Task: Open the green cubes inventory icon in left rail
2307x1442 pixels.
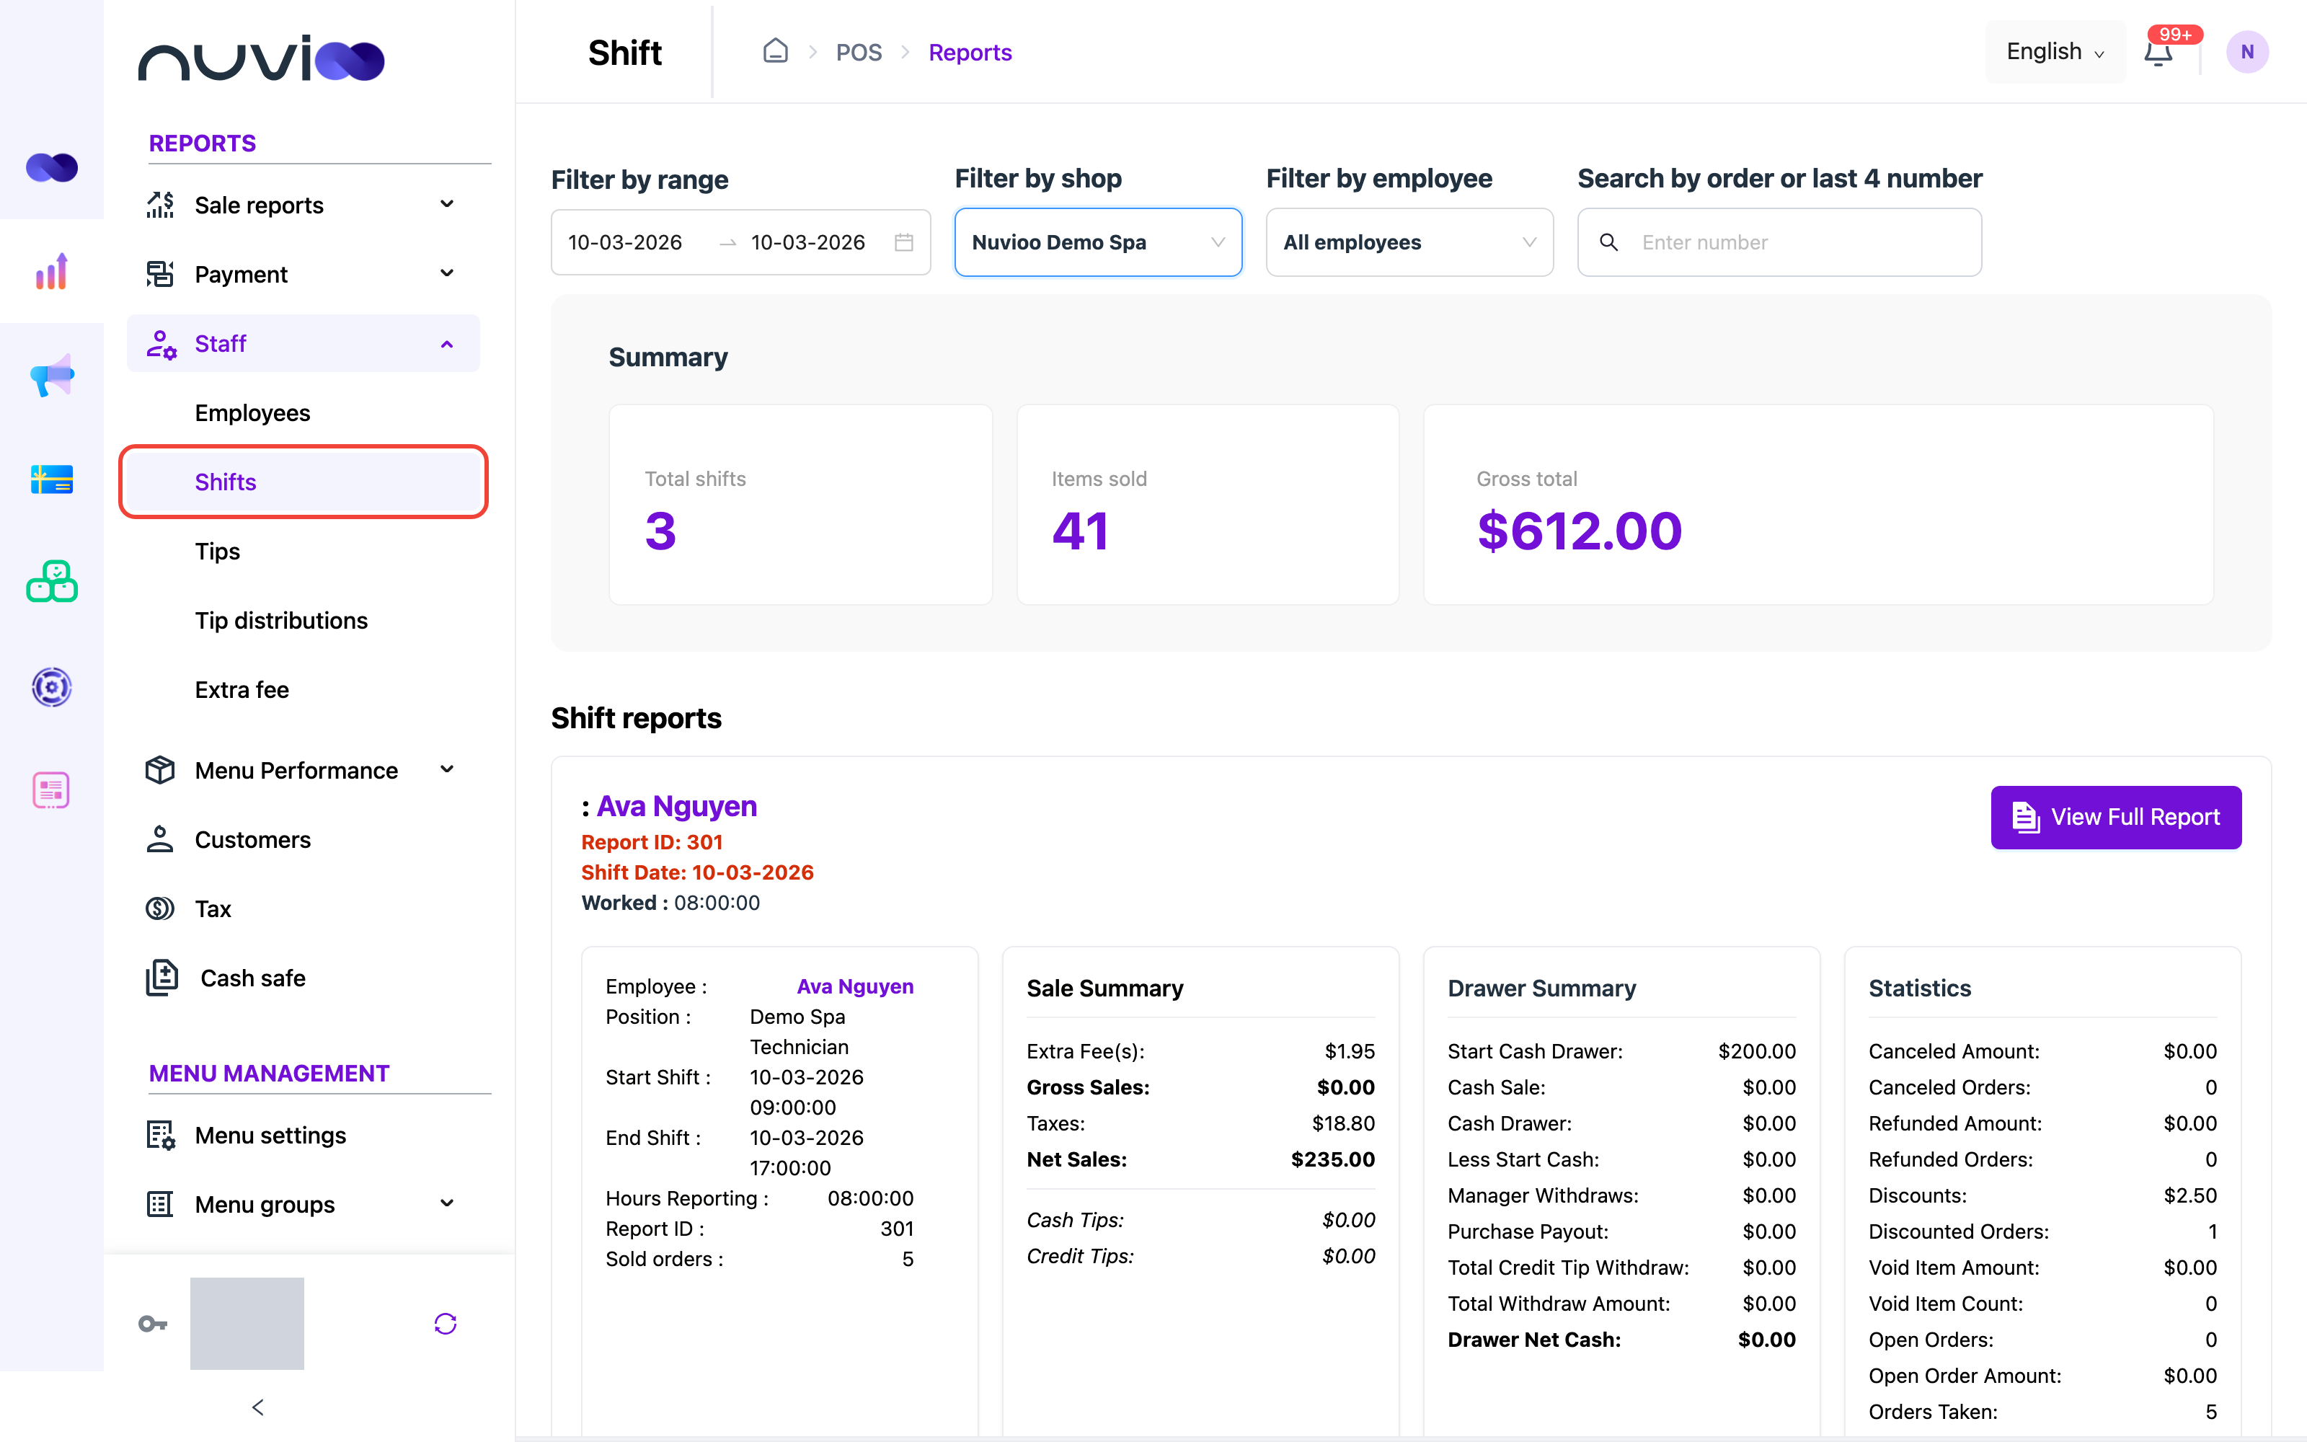Action: [x=51, y=582]
